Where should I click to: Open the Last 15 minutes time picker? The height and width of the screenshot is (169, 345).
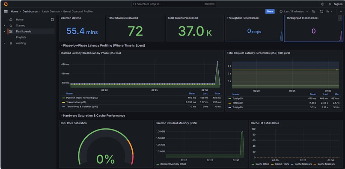(294, 12)
